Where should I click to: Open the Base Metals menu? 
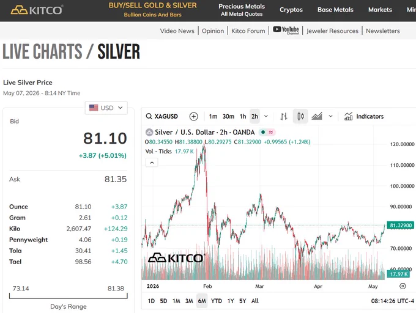click(335, 10)
